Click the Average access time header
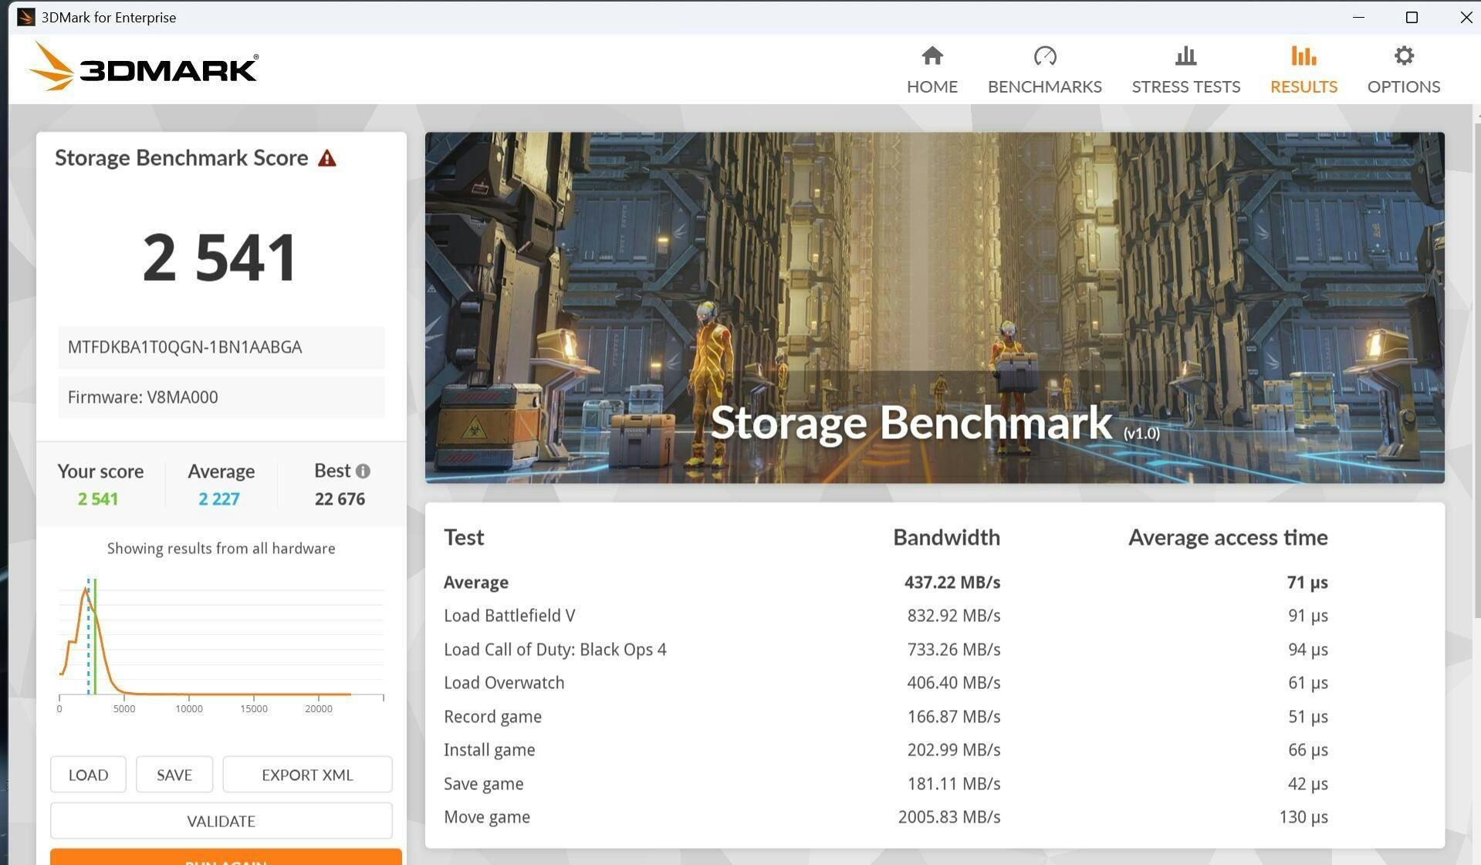Viewport: 1481px width, 865px height. coord(1228,538)
